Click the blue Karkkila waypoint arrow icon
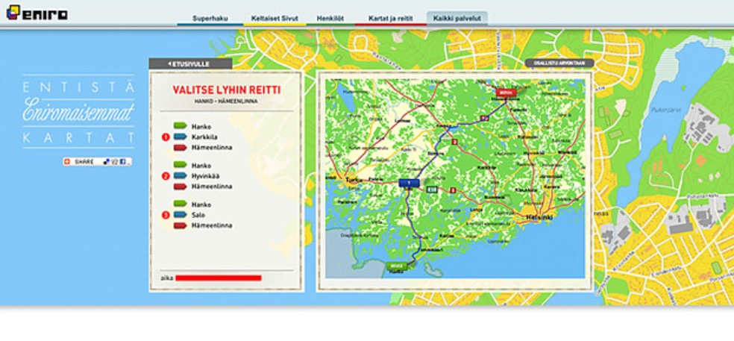Image resolution: width=734 pixels, height=341 pixels. [181, 137]
